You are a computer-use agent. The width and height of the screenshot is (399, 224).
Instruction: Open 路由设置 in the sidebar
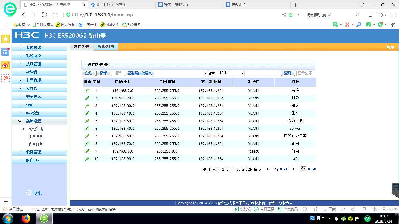36,136
